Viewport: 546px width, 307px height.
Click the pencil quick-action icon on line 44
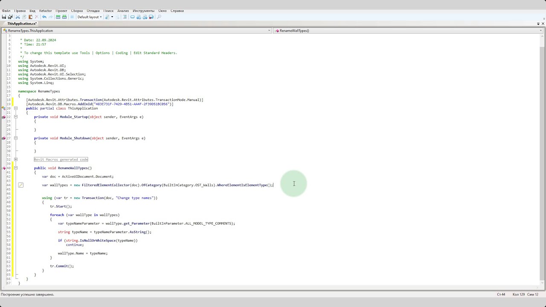coord(20,185)
